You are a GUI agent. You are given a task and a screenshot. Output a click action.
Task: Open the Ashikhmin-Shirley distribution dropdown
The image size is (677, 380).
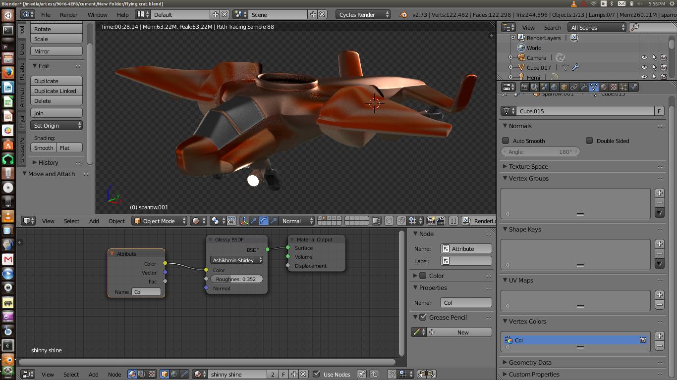coord(237,260)
